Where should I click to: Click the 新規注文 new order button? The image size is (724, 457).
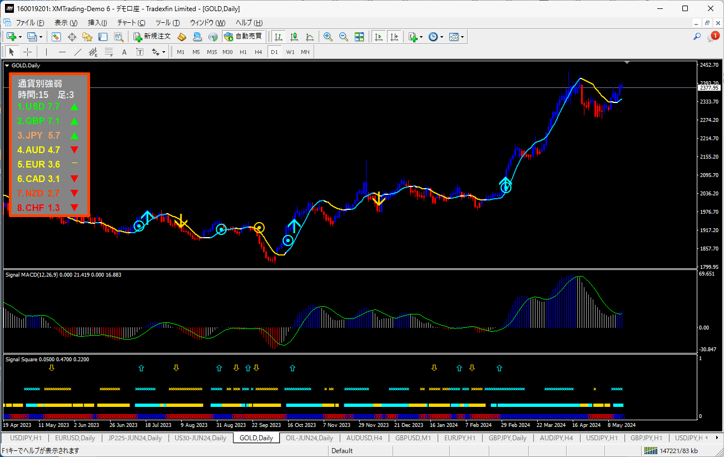click(x=152, y=37)
